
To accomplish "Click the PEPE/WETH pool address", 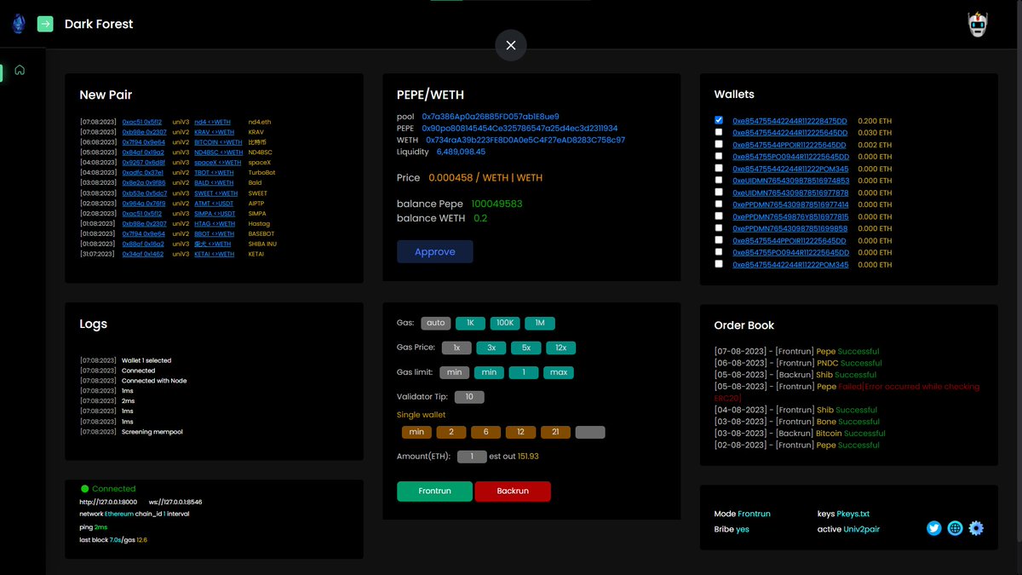I will point(491,116).
